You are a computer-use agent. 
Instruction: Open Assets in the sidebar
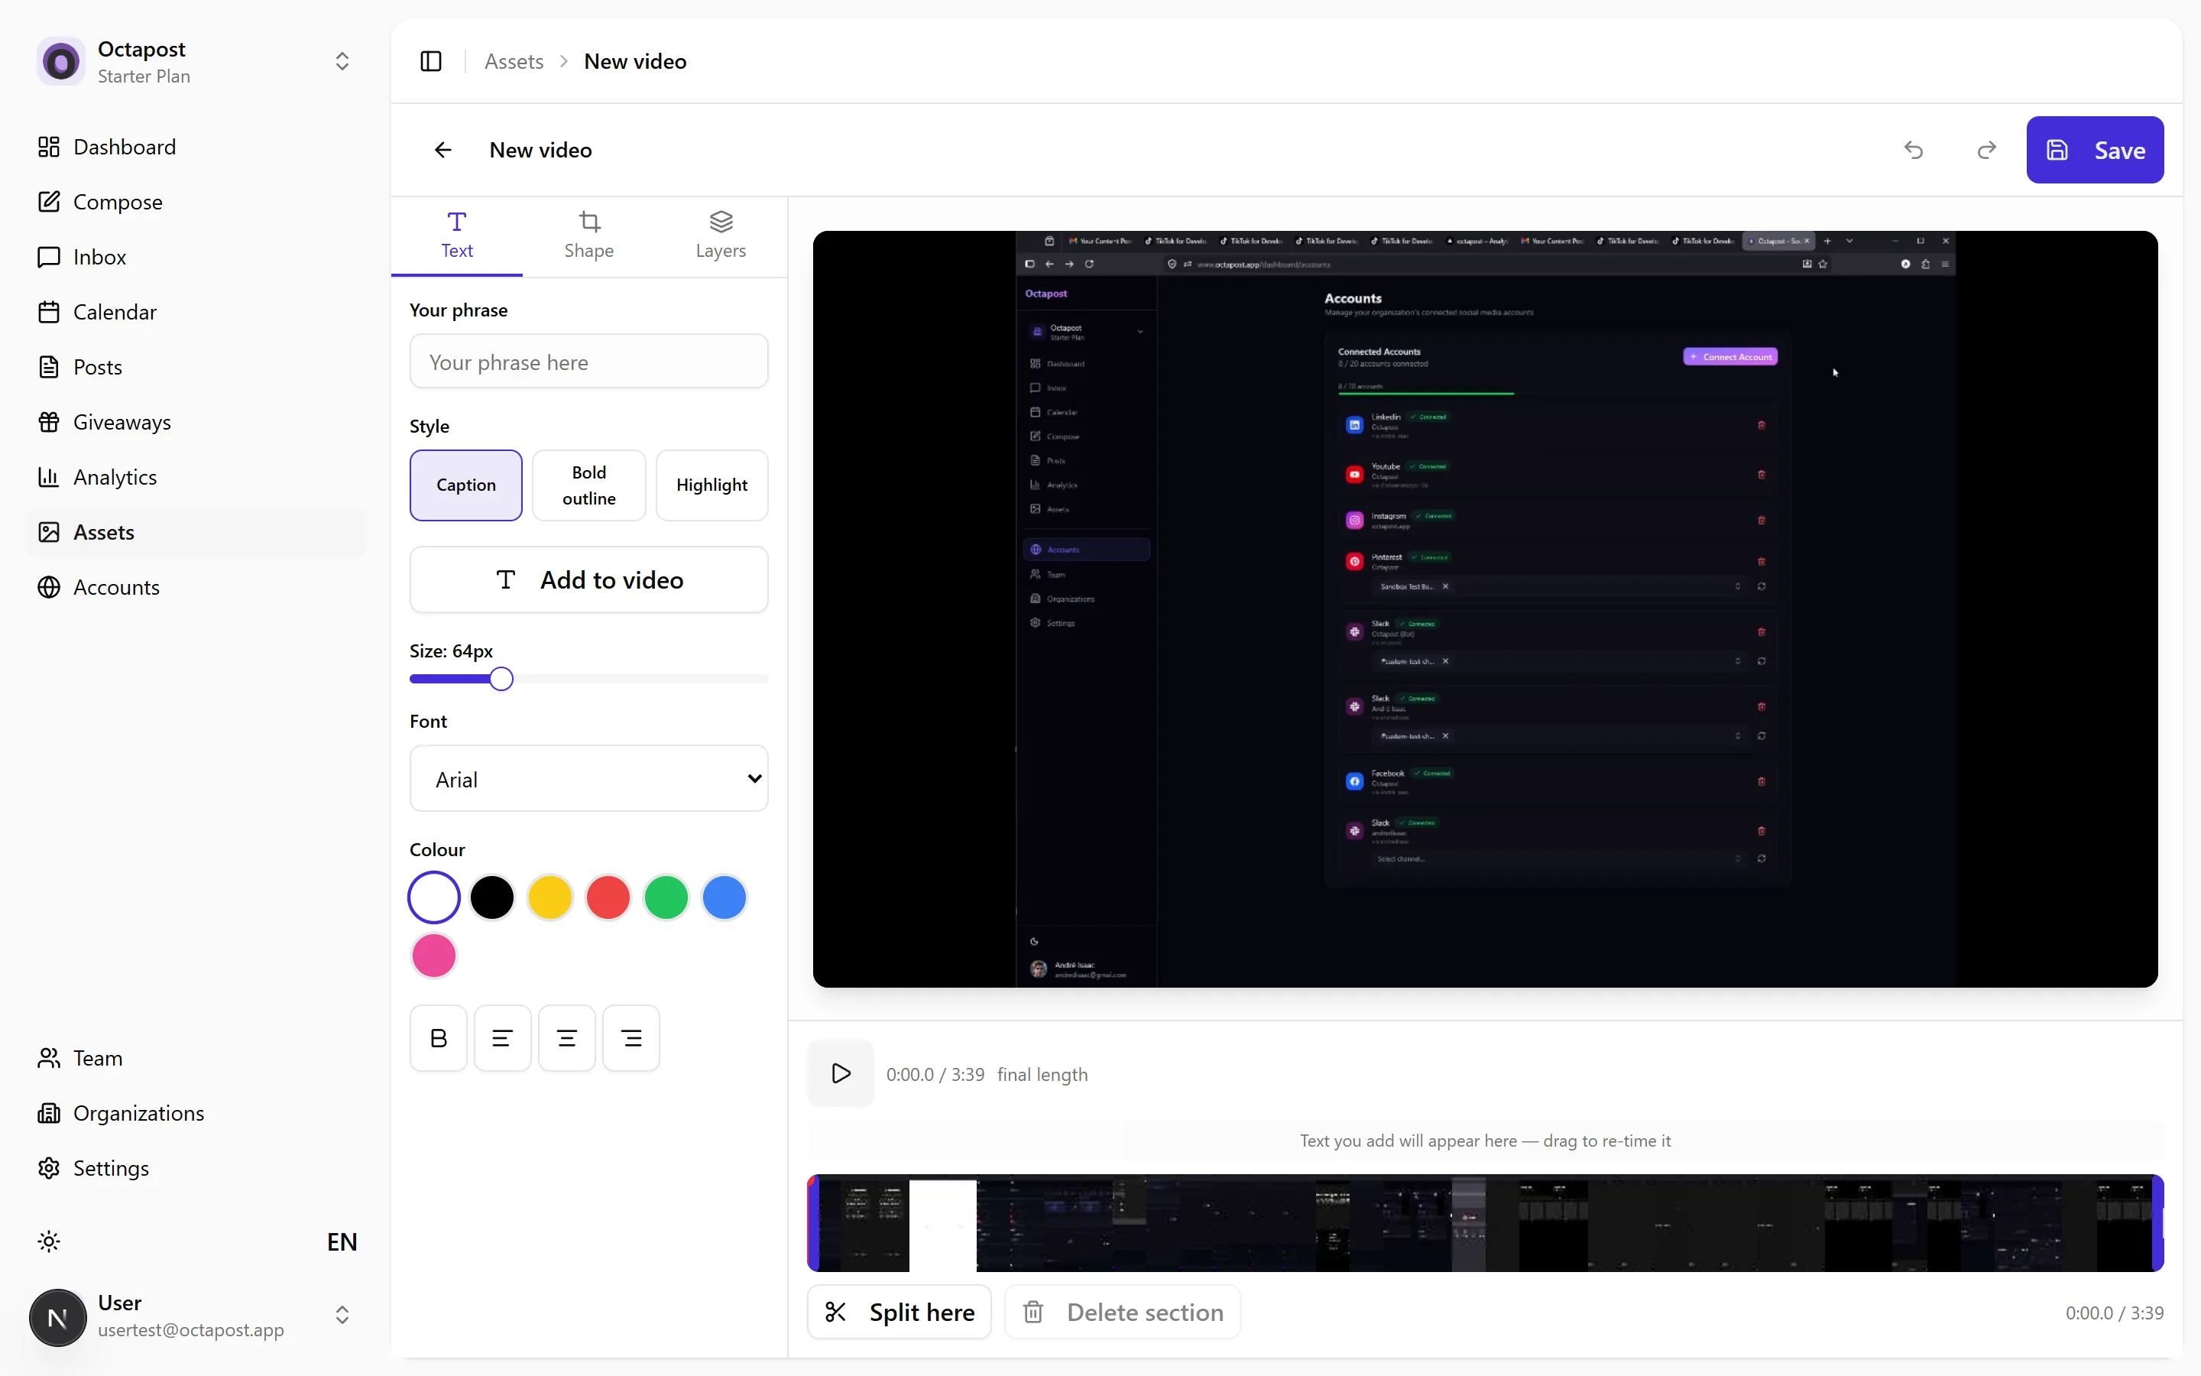tap(196, 532)
